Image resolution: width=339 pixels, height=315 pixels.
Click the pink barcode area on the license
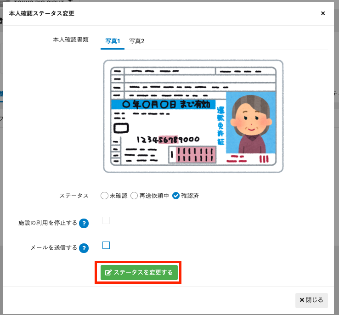pyautogui.click(x=193, y=155)
